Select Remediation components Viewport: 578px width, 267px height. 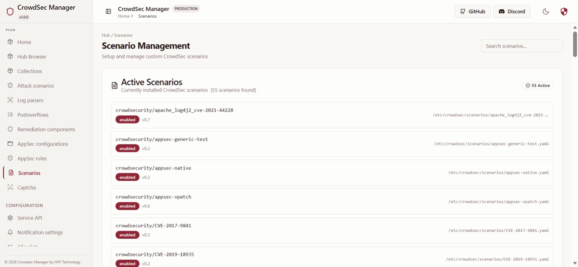click(x=46, y=129)
